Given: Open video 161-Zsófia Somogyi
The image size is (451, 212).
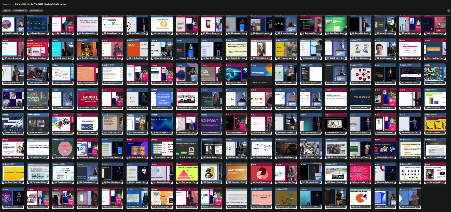Looking at the screenshot, I should point(410,198).
